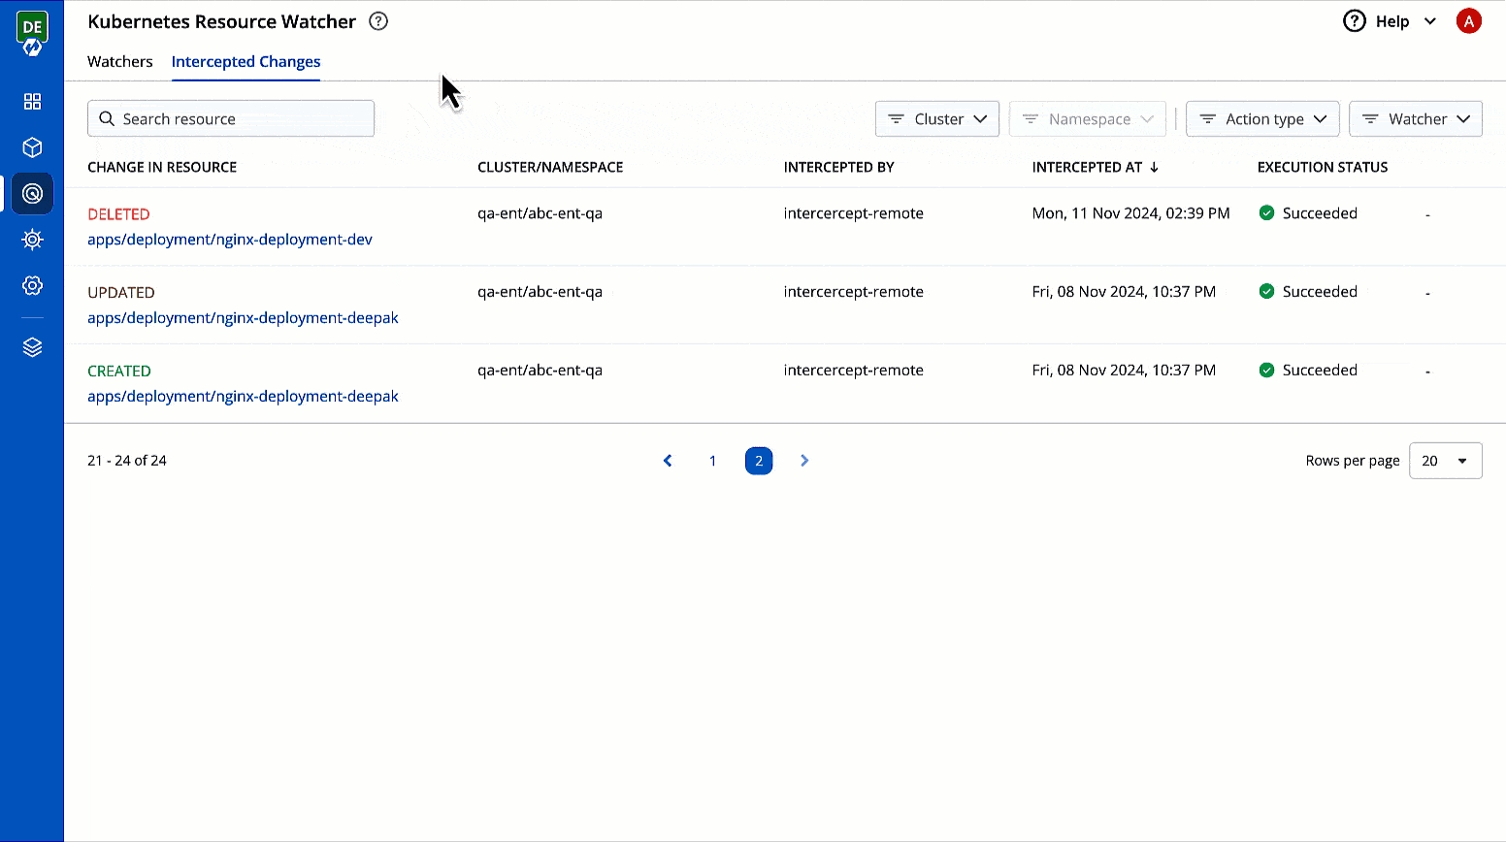Go to page 1 of results
This screenshot has height=842, width=1506.
click(712, 461)
